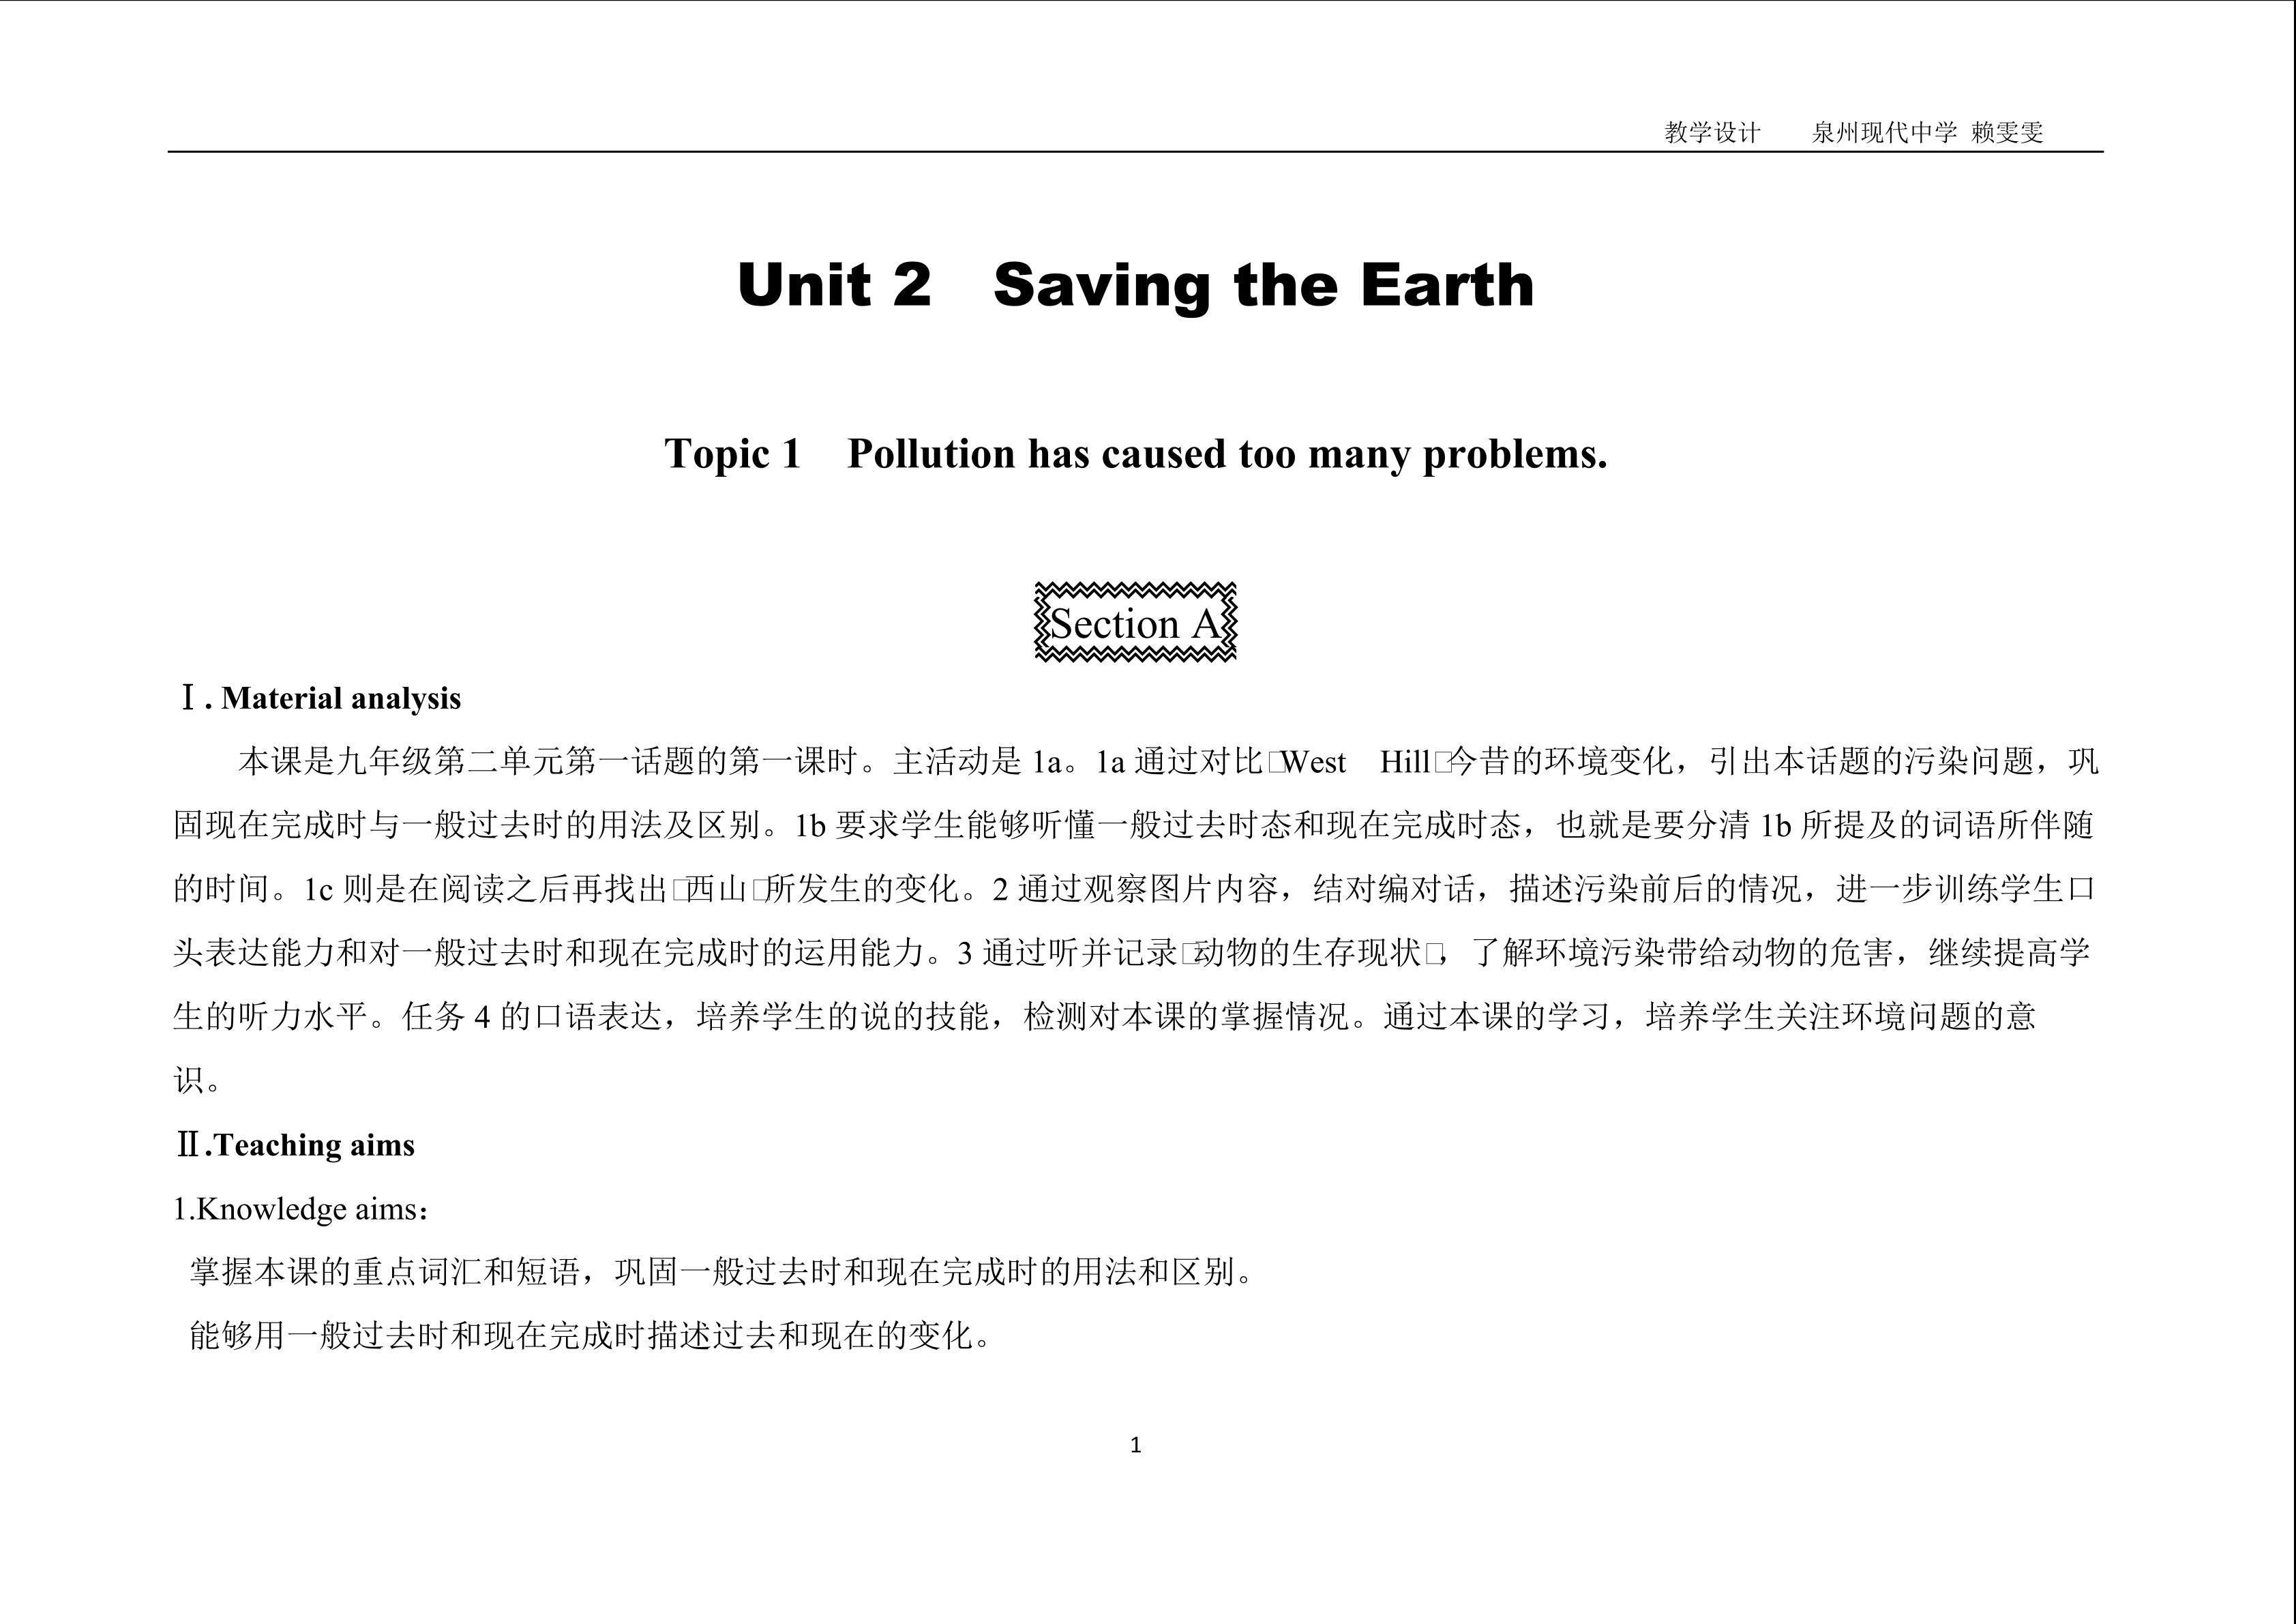Click the line beginning 头表达能力
Viewport: 2296px width, 1624px height.
[1132, 952]
